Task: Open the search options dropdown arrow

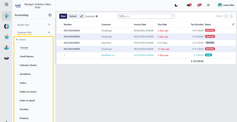Action: pos(173,16)
